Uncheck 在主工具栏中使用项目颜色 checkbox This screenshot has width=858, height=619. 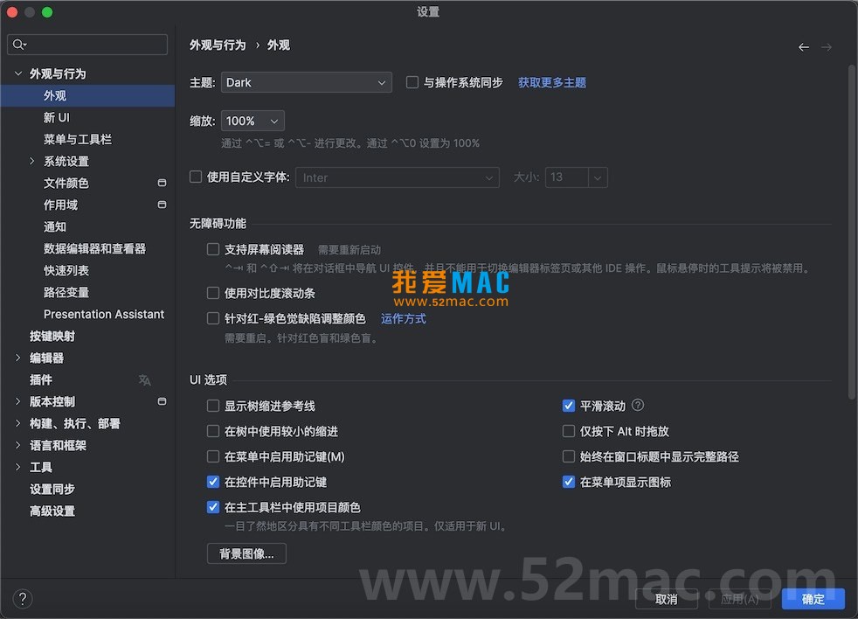tap(213, 507)
